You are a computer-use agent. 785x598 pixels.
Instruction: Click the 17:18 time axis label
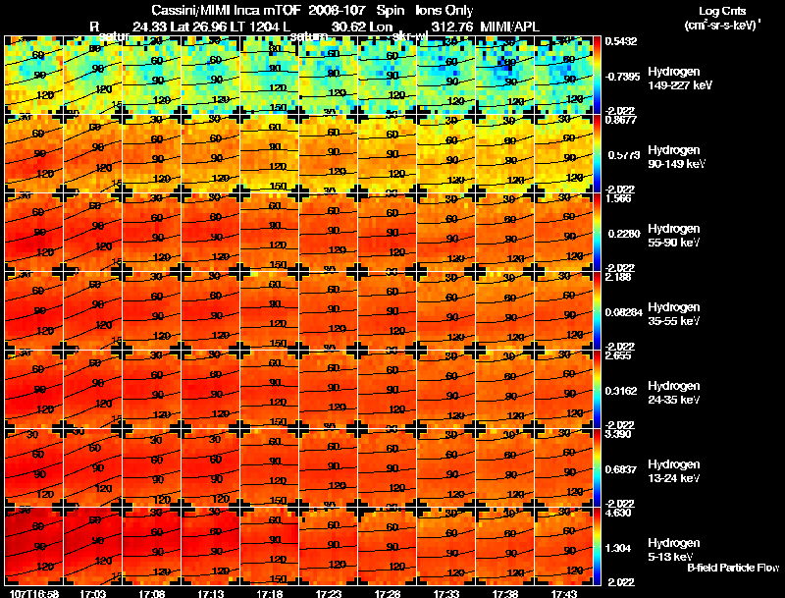tap(270, 593)
